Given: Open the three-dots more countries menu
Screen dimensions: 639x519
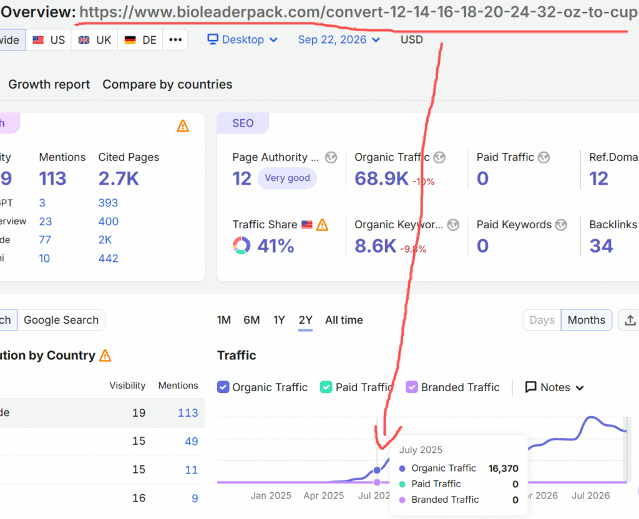Looking at the screenshot, I should (x=175, y=40).
